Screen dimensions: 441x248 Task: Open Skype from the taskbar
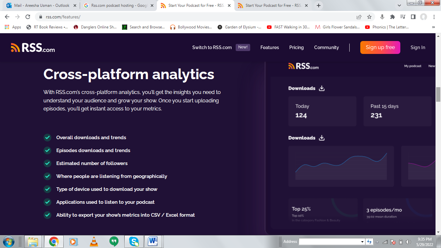tap(134, 242)
